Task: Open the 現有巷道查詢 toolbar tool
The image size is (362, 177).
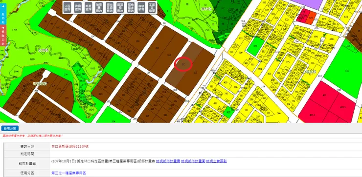Action: click(110, 8)
